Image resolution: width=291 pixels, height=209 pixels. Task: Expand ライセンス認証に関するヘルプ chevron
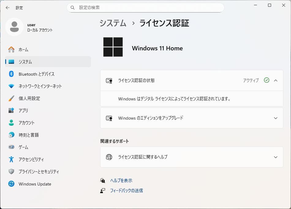(x=276, y=157)
